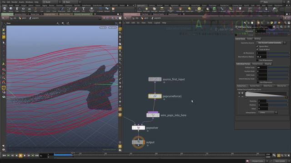Switch to the Guides parameter tab
The width and height of the screenshot is (291, 163).
click(250, 39)
